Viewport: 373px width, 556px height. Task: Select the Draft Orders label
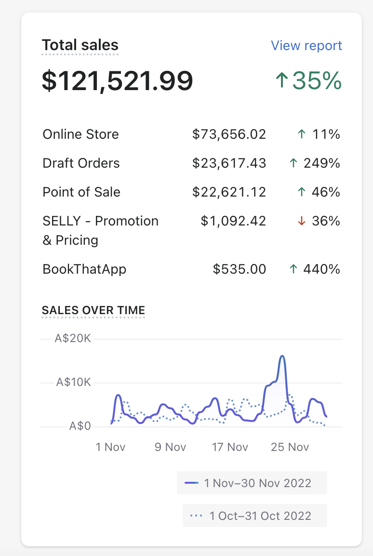tap(81, 163)
